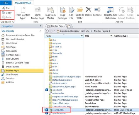
Task: Open the new blank tab
Action: (x=69, y=26)
